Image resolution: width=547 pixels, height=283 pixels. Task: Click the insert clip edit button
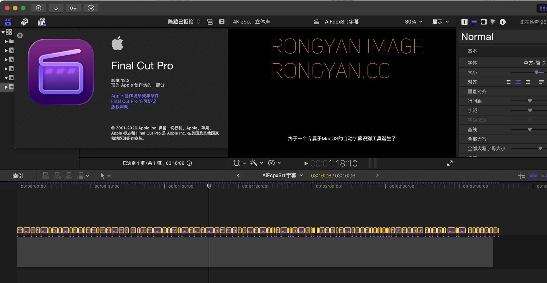pos(57,176)
